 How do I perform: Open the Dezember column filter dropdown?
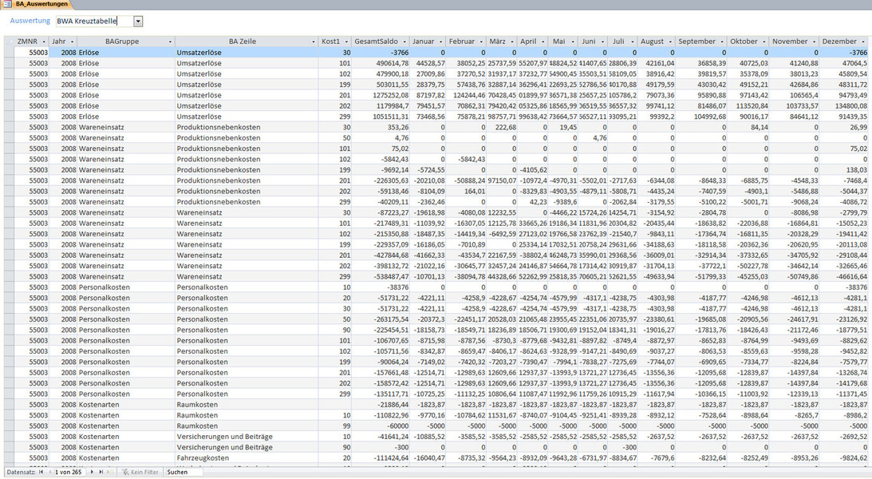pyautogui.click(x=863, y=42)
